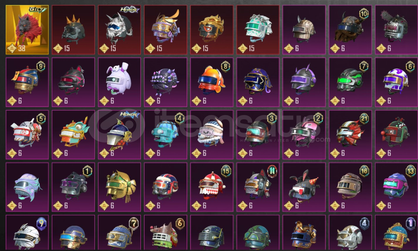Choose the white bunny robot helmet
Viewport: 418px width, 251px height.
click(x=119, y=82)
